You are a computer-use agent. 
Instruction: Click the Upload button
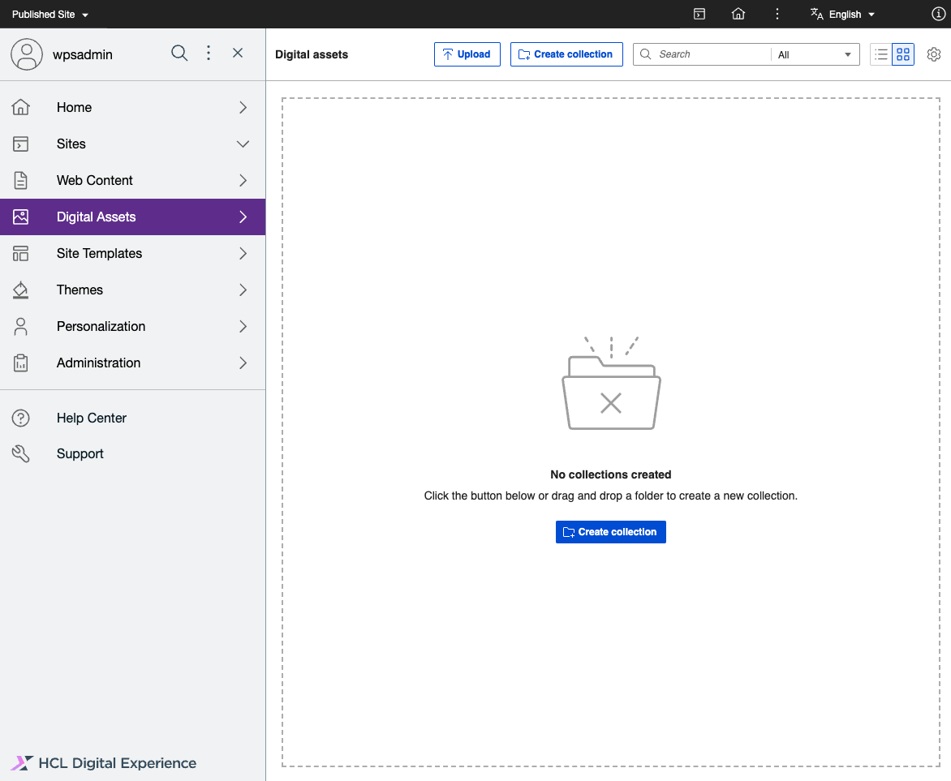(467, 54)
